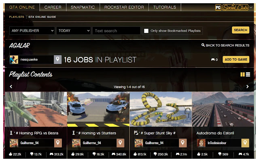Select the Playlists submenu link
This screenshot has width=259, height=162.
tap(17, 17)
